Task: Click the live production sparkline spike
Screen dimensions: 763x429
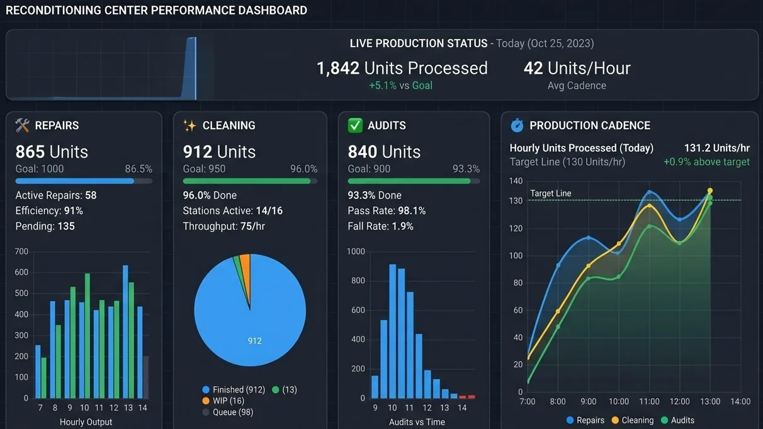Action: pyautogui.click(x=191, y=68)
